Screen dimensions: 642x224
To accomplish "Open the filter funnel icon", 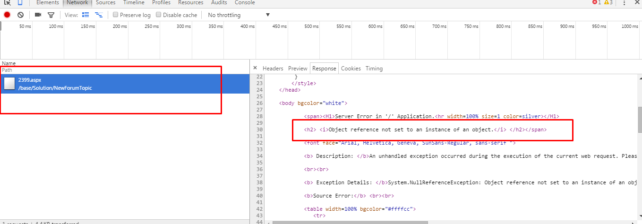I will point(51,15).
